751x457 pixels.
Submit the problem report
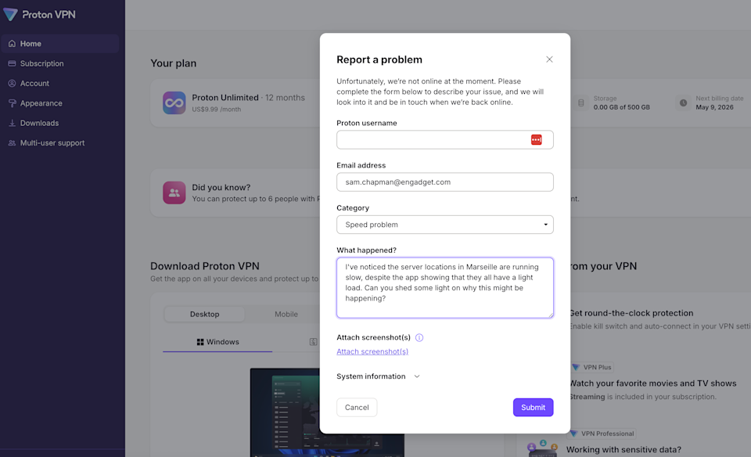533,407
